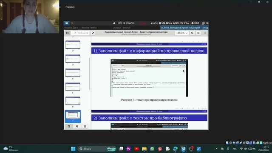
Task: Open Task View on the taskbar
Action: 121,149
